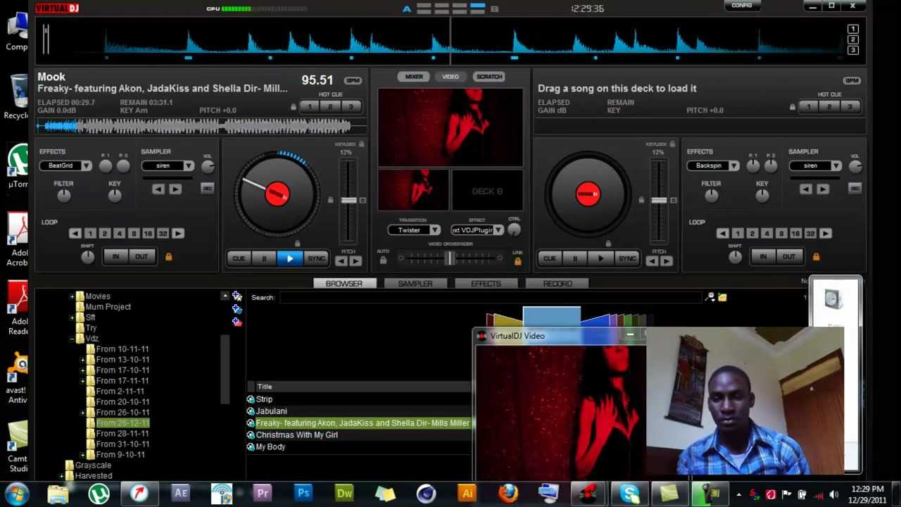Toggle the video crossfader Auto lock
The width and height of the screenshot is (901, 507).
(x=383, y=261)
